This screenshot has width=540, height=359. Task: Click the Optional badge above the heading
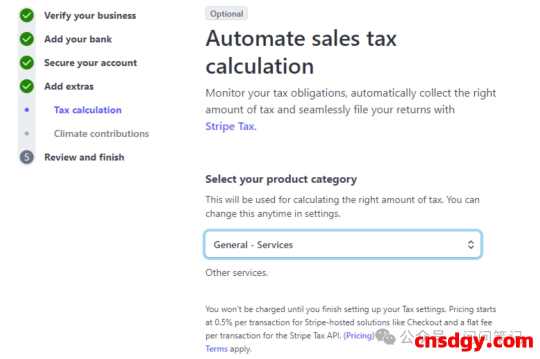pos(226,13)
